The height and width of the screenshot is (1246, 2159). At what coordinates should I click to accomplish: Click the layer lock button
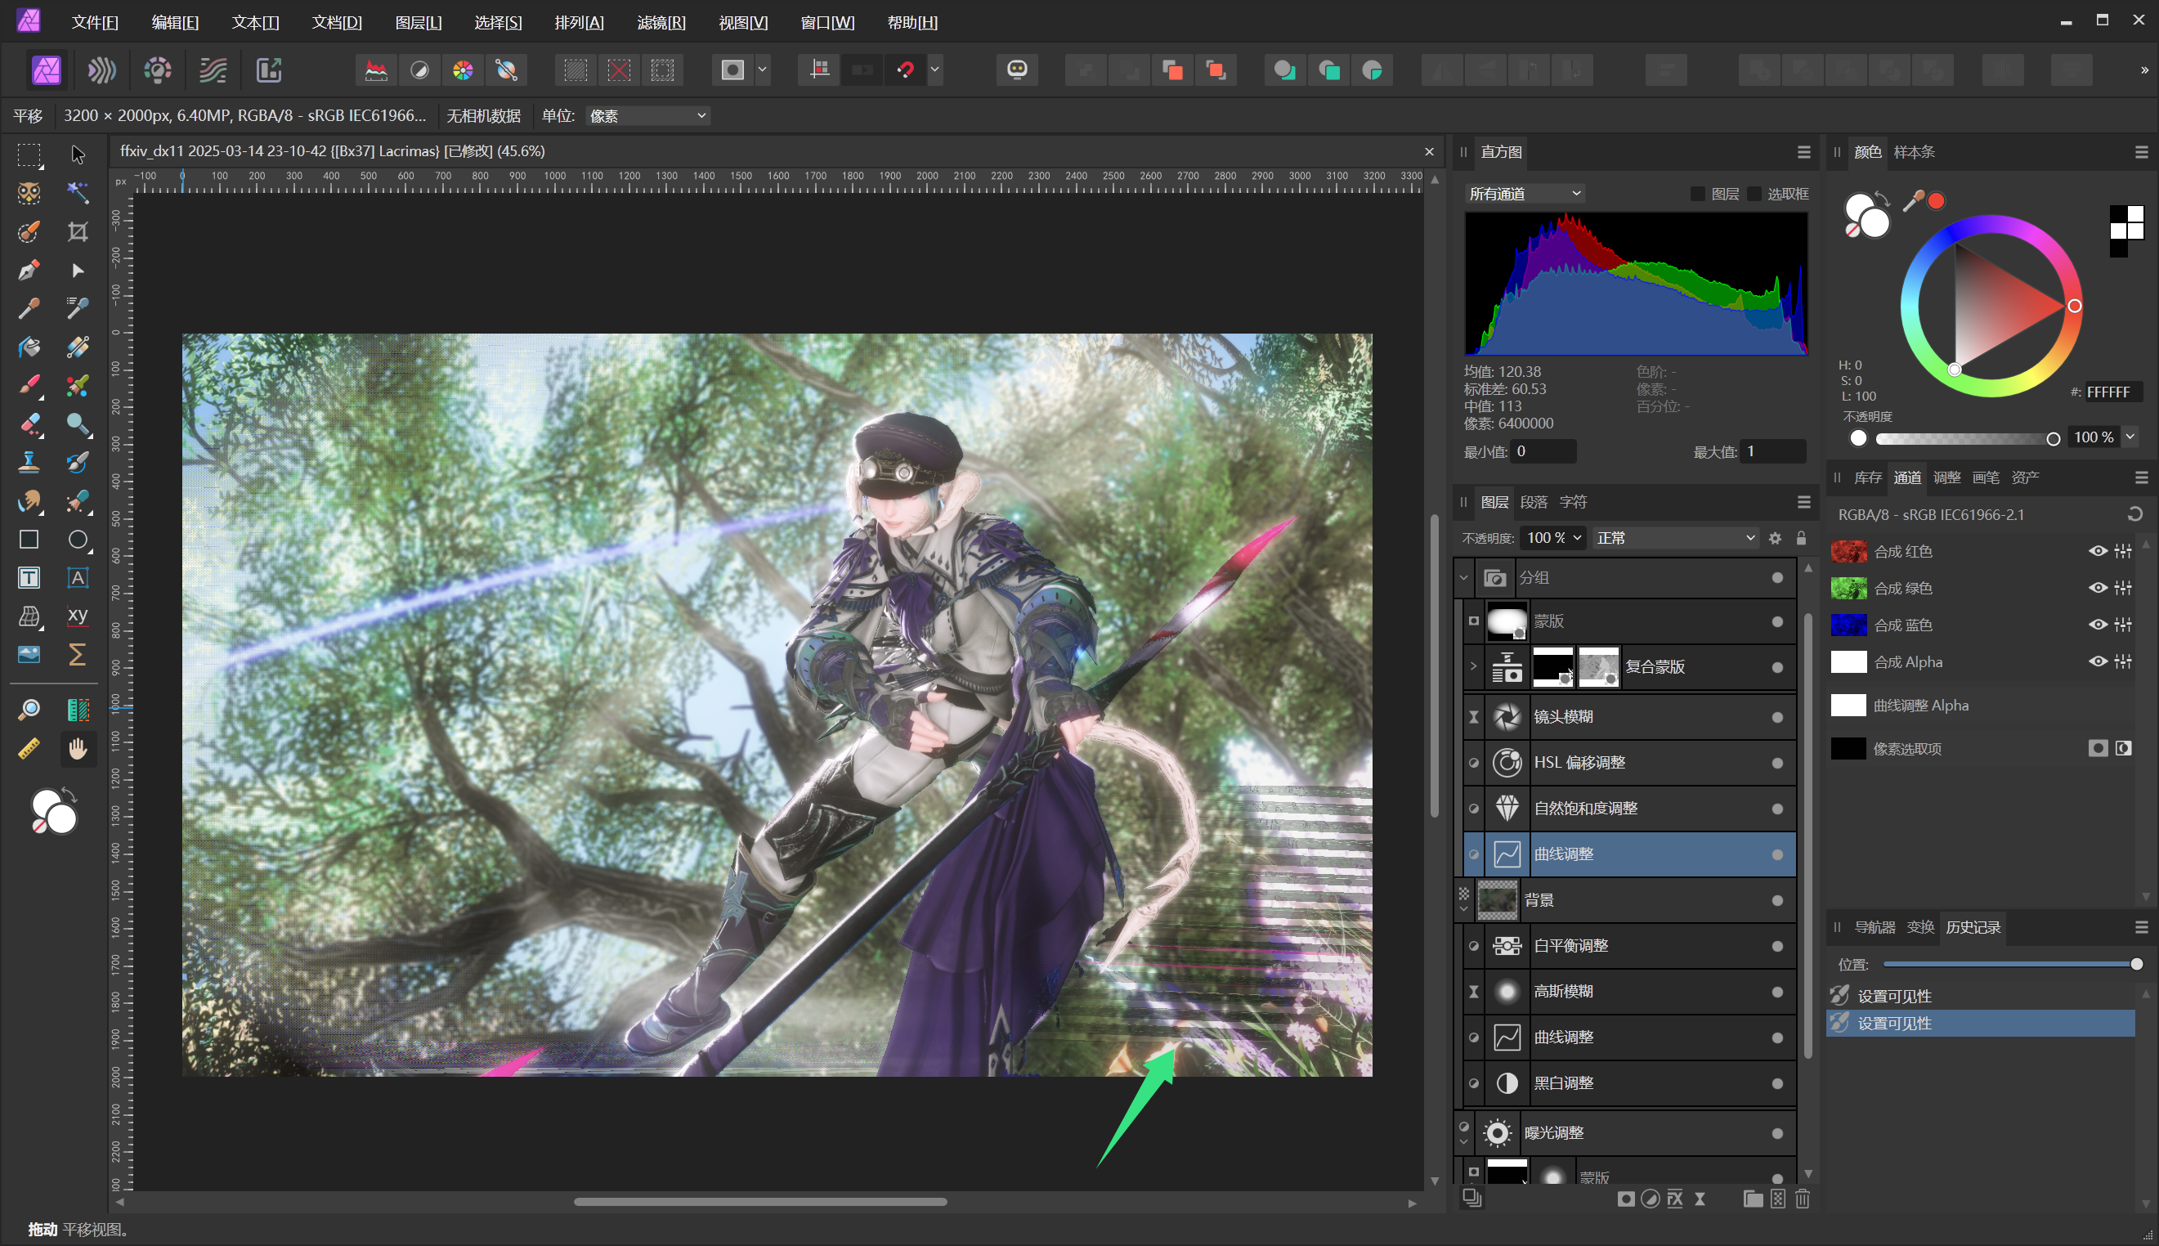(1801, 538)
